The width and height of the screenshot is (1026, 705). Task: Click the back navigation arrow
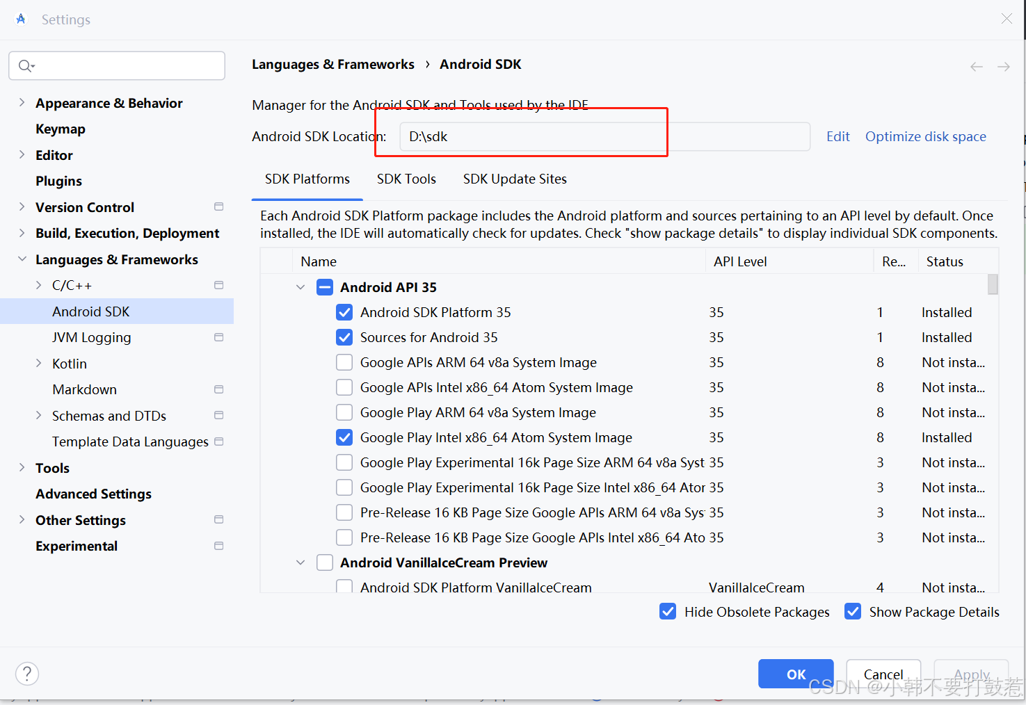(x=976, y=66)
